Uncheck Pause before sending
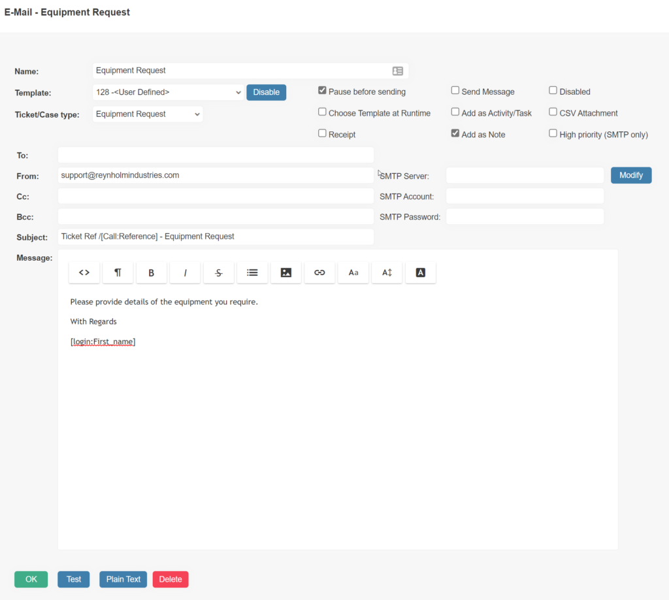 click(x=322, y=90)
